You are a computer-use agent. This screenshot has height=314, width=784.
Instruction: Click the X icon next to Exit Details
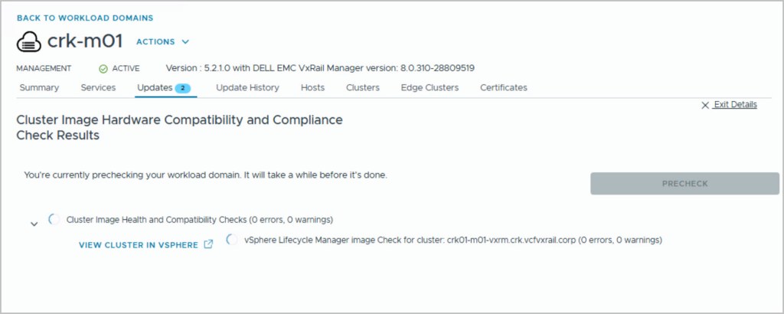click(704, 105)
